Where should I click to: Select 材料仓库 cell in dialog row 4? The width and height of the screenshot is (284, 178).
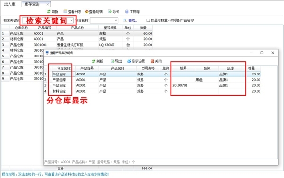[63, 91]
